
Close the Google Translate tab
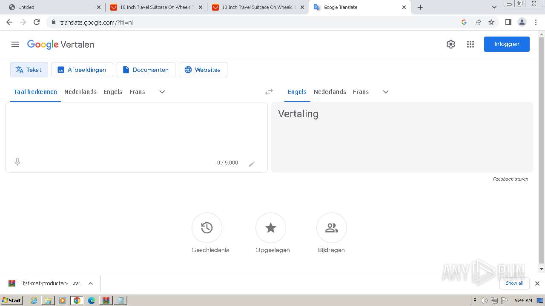[x=404, y=7]
